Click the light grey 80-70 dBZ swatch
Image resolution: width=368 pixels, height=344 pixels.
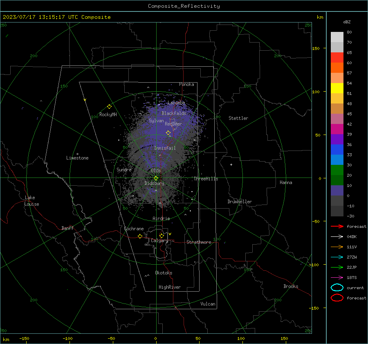[337, 37]
